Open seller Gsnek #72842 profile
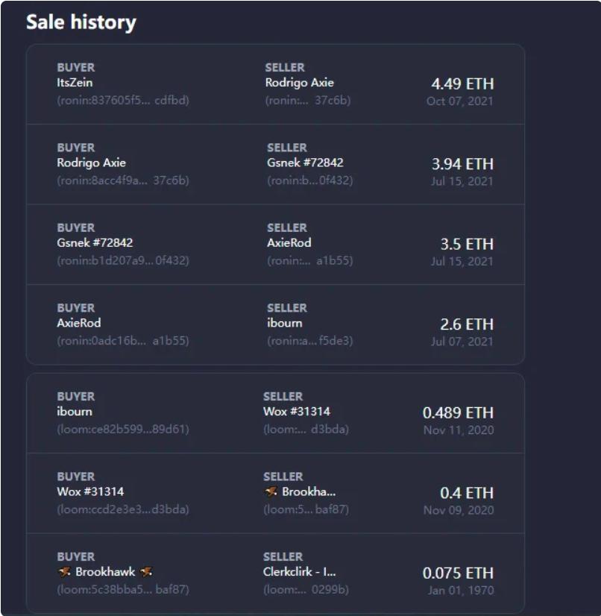The image size is (601, 616). point(305,163)
